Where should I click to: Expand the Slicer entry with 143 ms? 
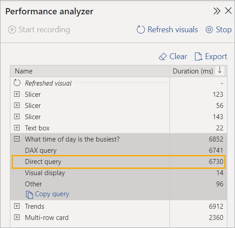[x=17, y=116]
